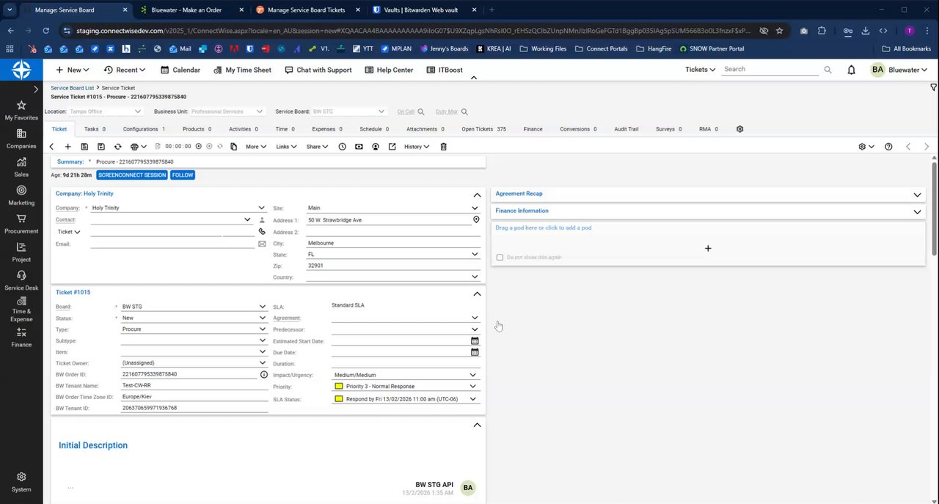Open the Impact/Urgency dropdown
This screenshot has height=504, width=939.
click(x=472, y=375)
